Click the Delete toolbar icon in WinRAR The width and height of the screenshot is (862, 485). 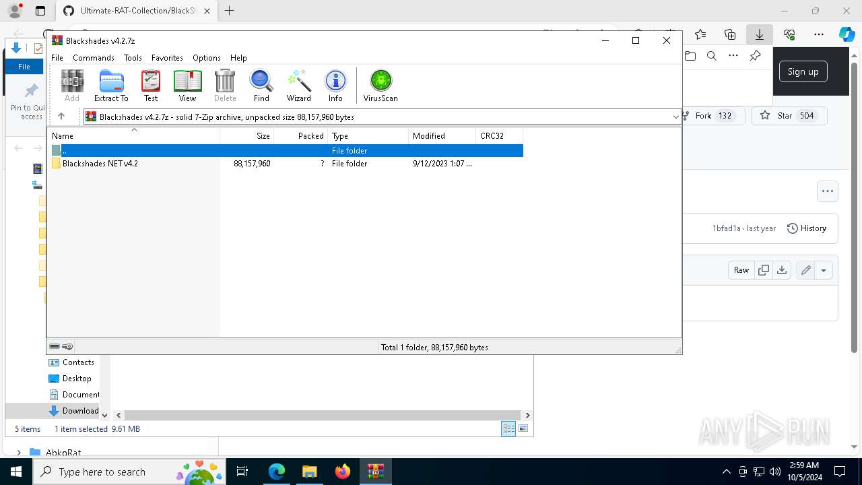pos(225,86)
